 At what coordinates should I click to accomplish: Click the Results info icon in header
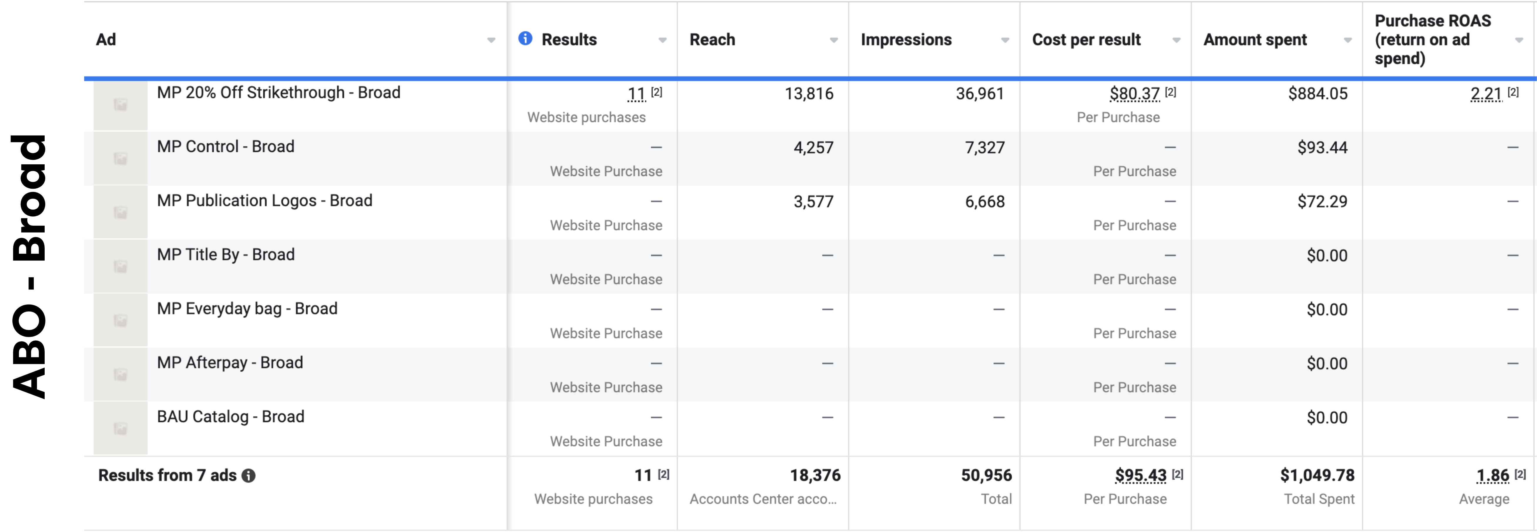525,39
